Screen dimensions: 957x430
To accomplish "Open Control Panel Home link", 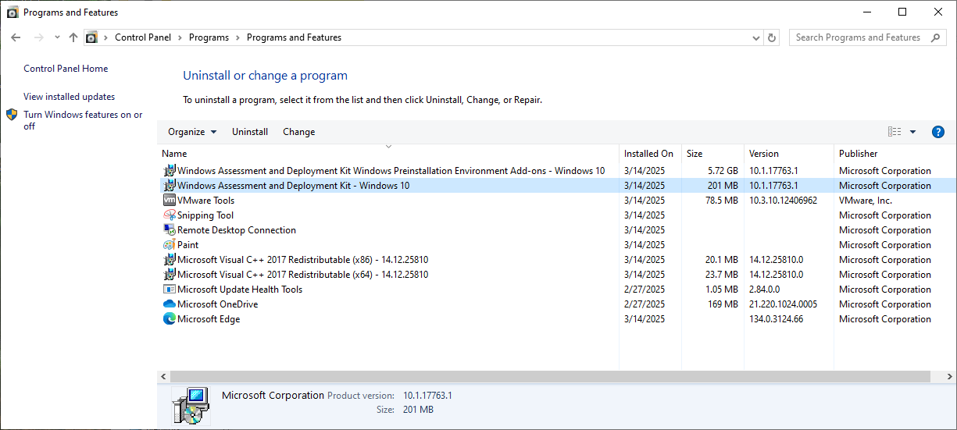I will tap(66, 69).
